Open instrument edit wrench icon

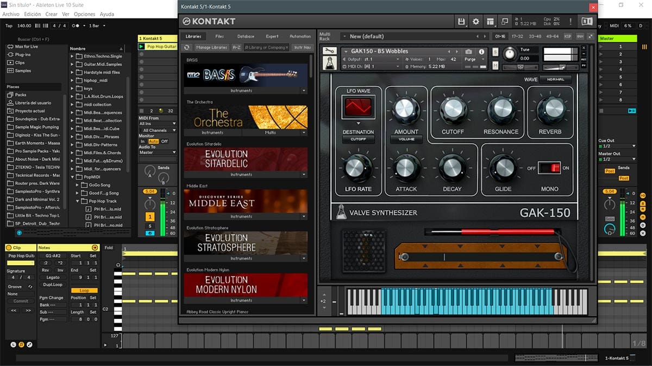[x=329, y=51]
